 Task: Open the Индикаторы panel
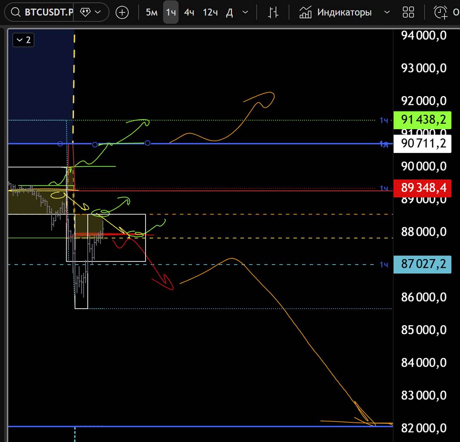click(335, 12)
